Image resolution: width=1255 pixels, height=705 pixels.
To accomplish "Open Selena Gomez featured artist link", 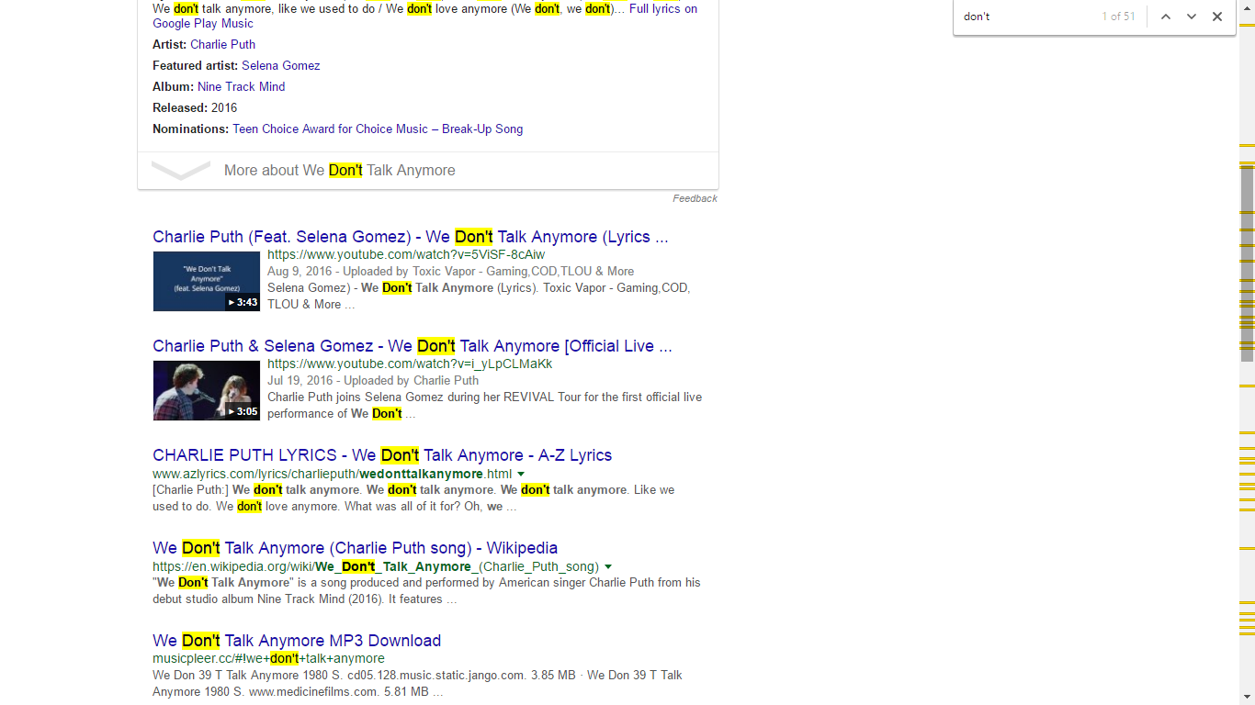I will 281,66.
